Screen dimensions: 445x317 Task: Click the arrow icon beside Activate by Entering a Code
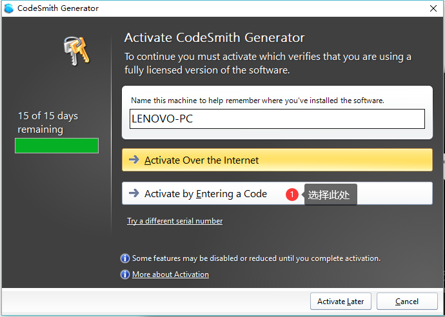[133, 193]
